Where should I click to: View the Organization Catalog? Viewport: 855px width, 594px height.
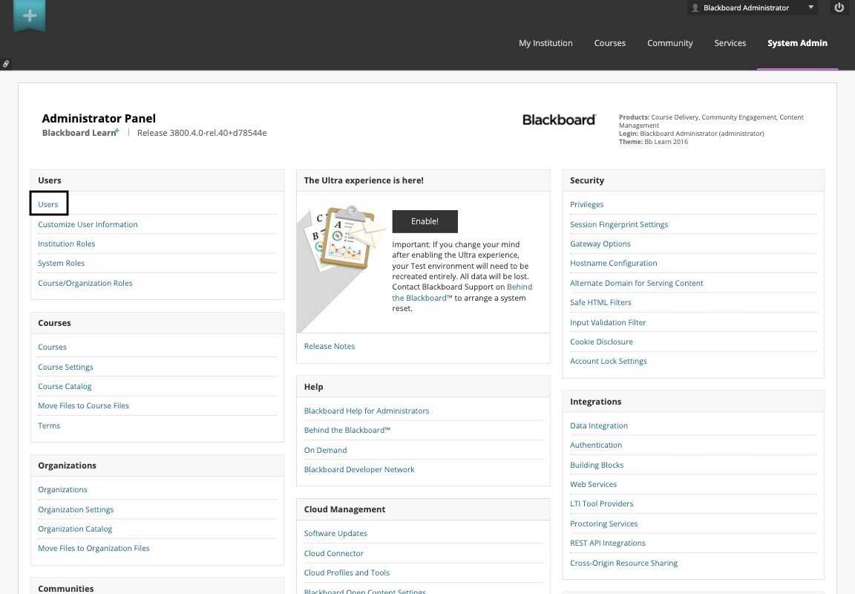tap(75, 529)
